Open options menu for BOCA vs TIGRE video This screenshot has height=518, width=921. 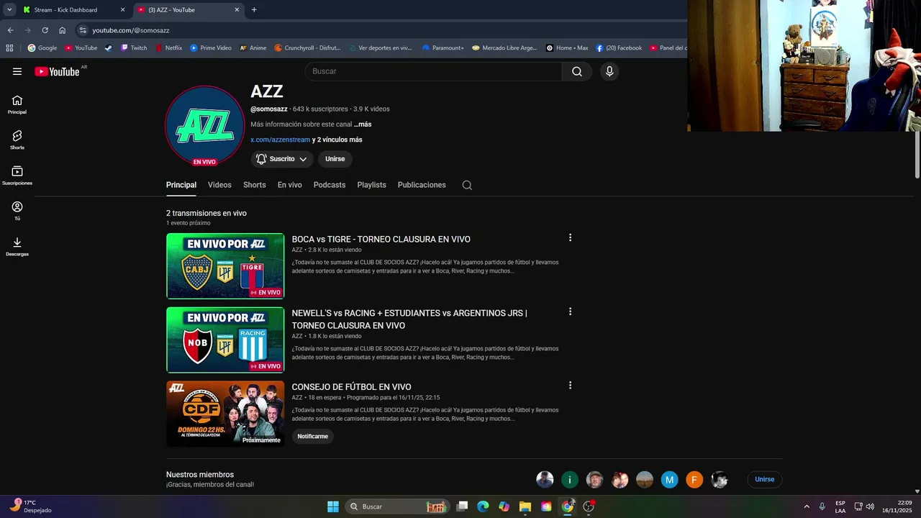(x=570, y=237)
